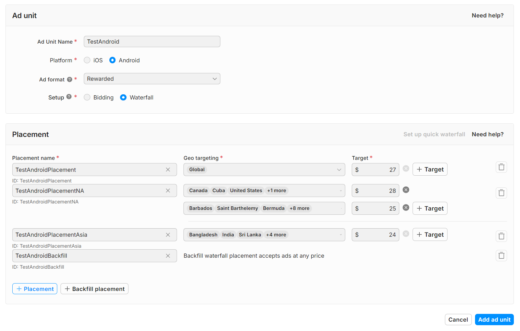The height and width of the screenshot is (331, 520).
Task: Expand the Global geo targeting dropdown
Action: pyautogui.click(x=264, y=170)
